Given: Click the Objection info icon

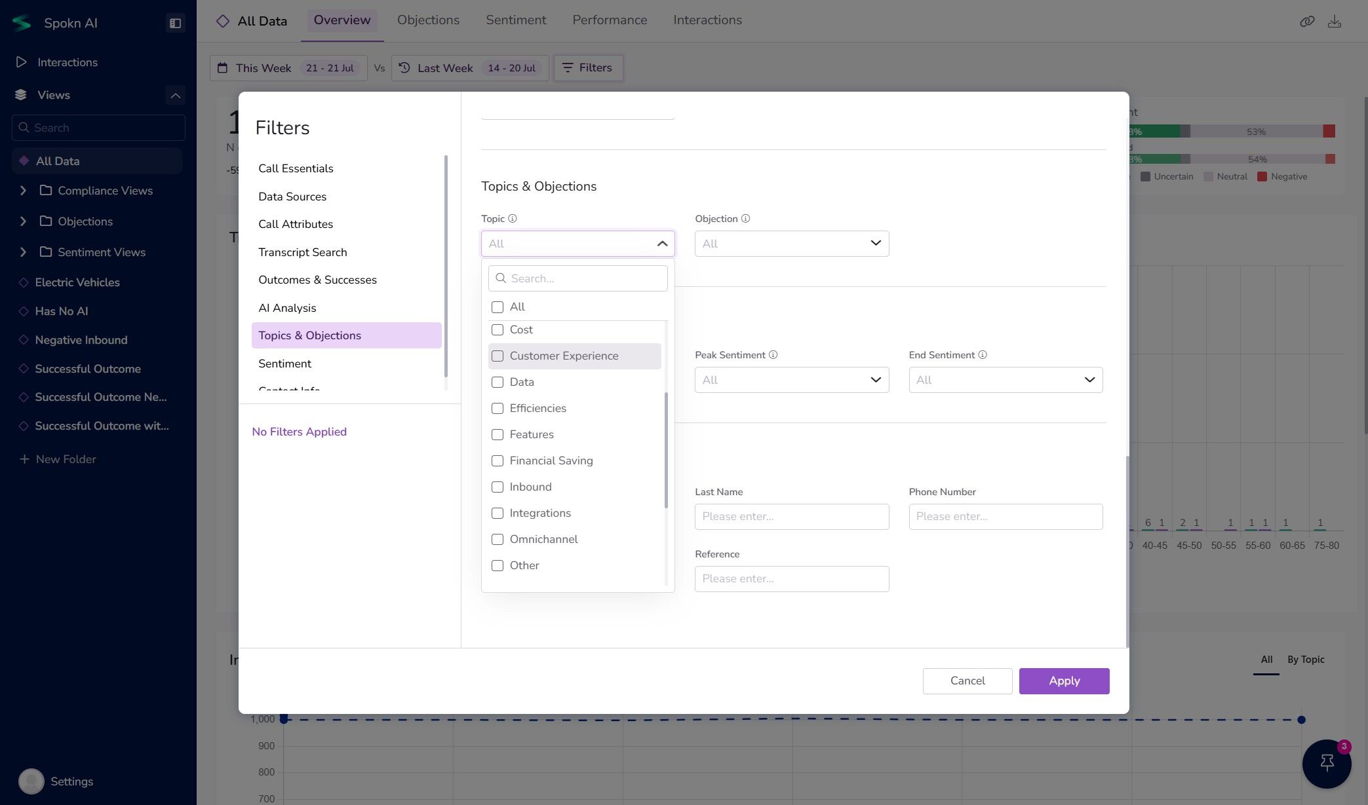Looking at the screenshot, I should click(x=745, y=219).
